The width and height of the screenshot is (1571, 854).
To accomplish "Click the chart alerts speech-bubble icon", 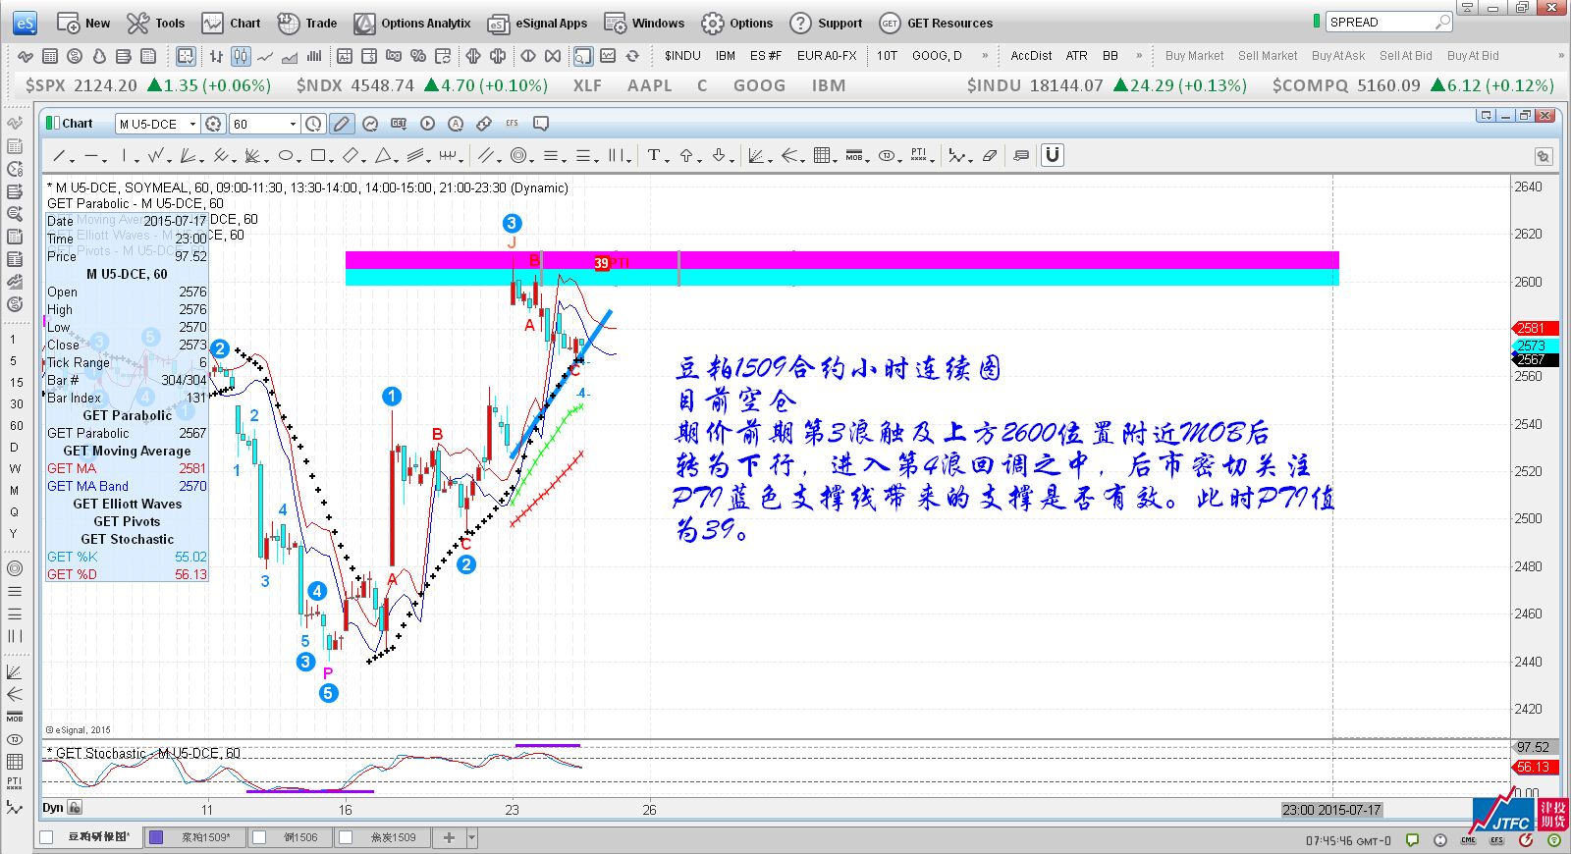I will point(540,124).
